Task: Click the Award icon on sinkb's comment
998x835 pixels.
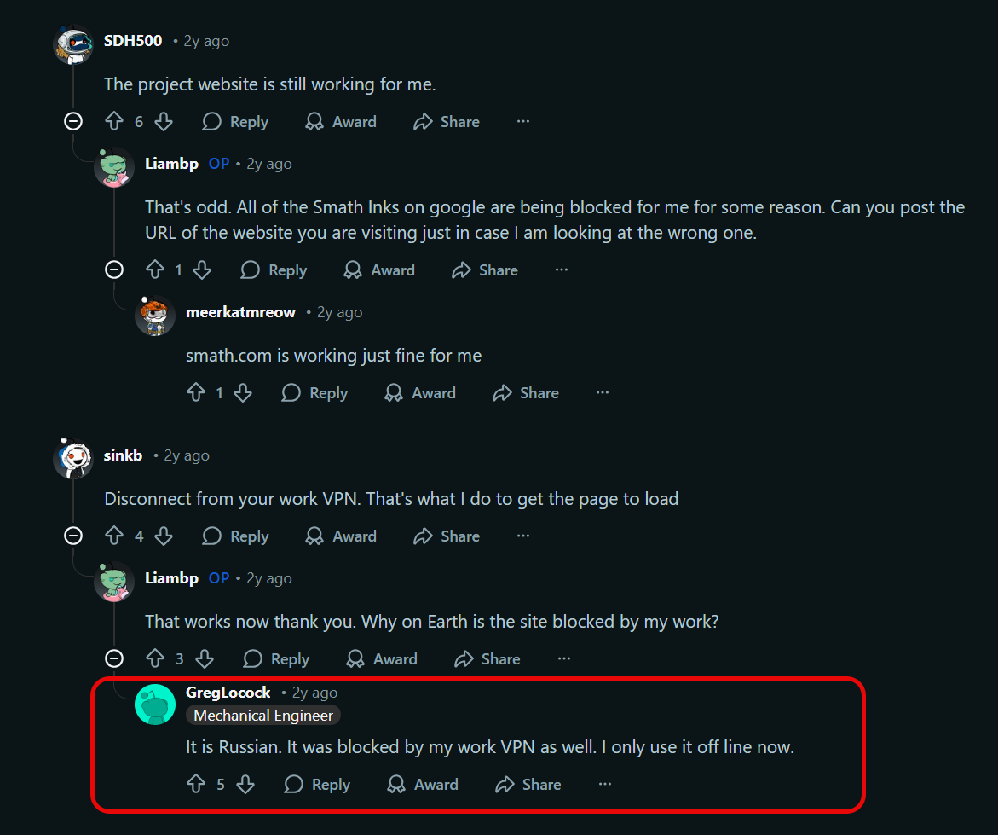Action: point(315,536)
